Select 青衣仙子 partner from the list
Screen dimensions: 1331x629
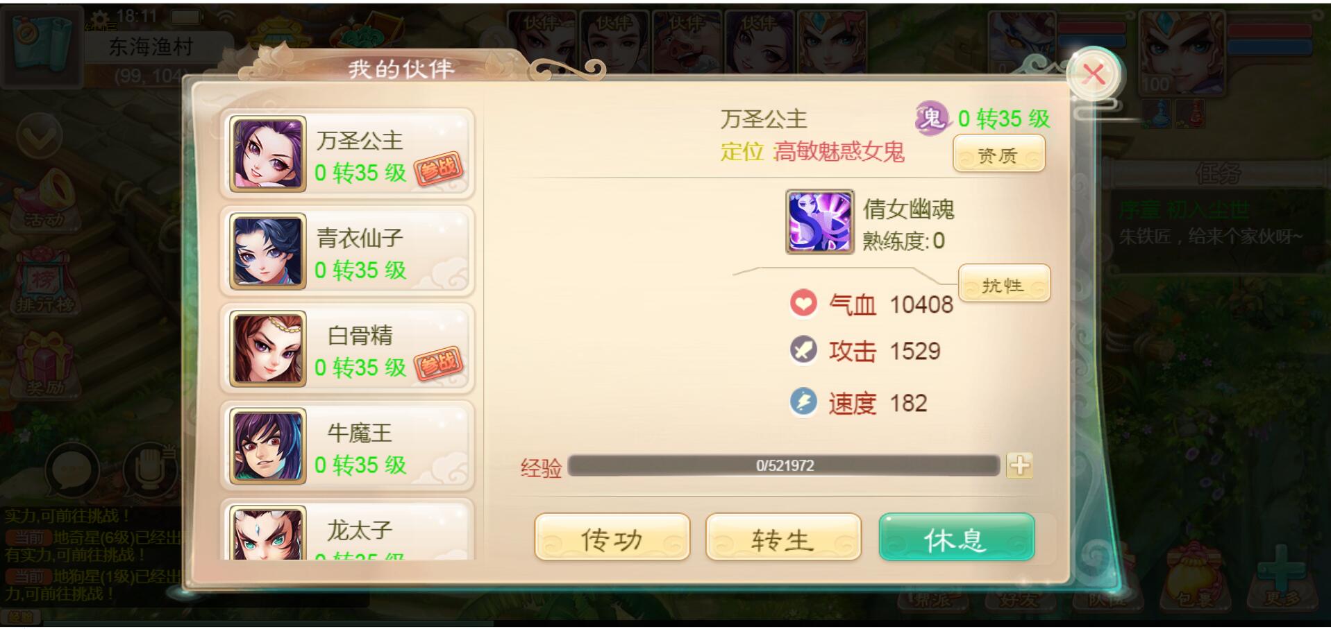(x=347, y=251)
